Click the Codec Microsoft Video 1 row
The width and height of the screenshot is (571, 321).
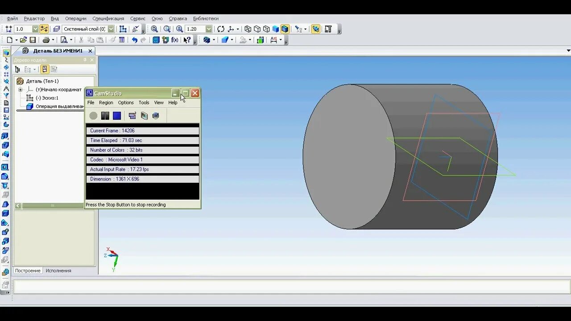(x=142, y=160)
